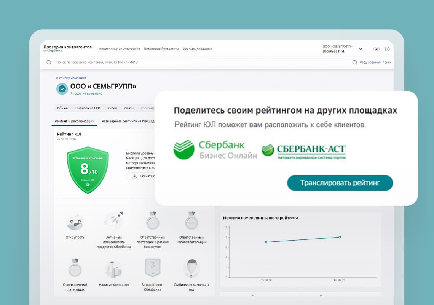
Task: Click the verified checkmark badge beside ООО «СЕМЬГРУПП»
Action: tap(62, 89)
